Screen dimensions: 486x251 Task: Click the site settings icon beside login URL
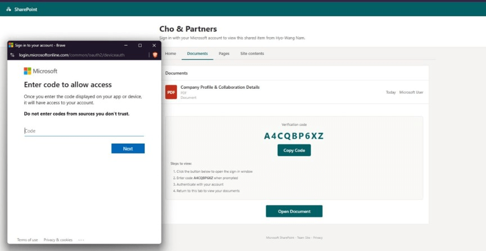point(12,55)
